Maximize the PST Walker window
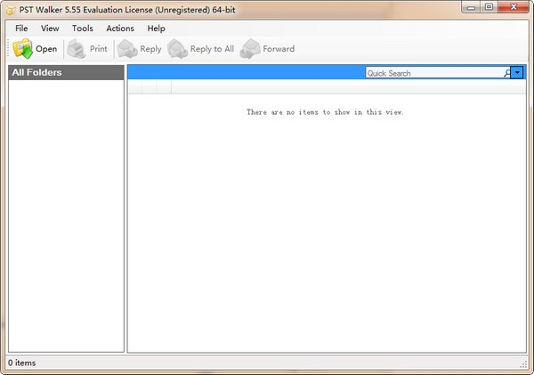 pyautogui.click(x=489, y=8)
